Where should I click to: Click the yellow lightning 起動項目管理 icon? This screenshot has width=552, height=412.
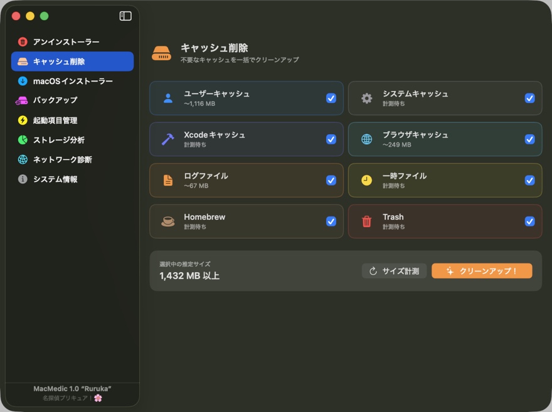pos(23,120)
